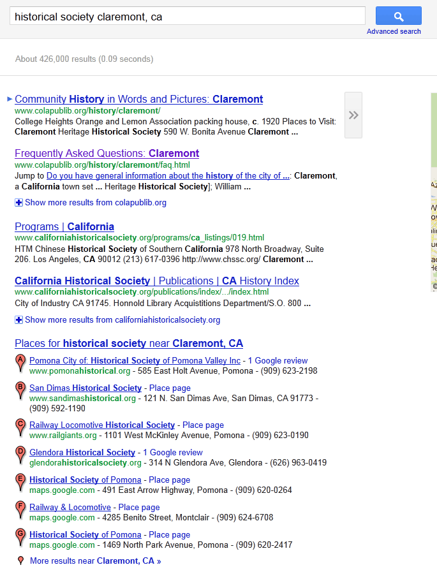The height and width of the screenshot is (572, 437).
Task: Expand more results from californiahistoricalsociety.org
Action: tap(122, 320)
